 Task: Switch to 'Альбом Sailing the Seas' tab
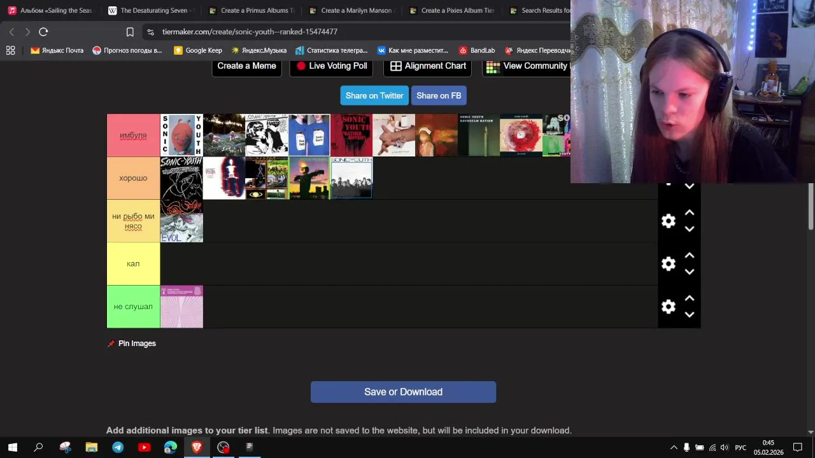coord(50,10)
